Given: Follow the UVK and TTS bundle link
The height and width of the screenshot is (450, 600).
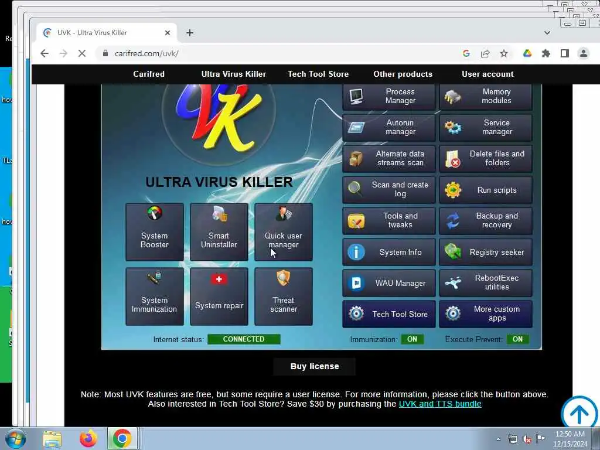Looking at the screenshot, I should click(x=440, y=404).
